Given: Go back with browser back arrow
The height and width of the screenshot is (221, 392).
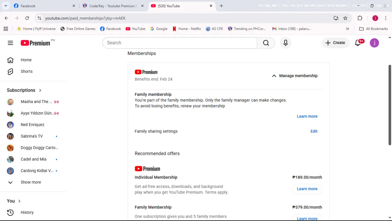Looking at the screenshot, I should pyautogui.click(x=6, y=18).
